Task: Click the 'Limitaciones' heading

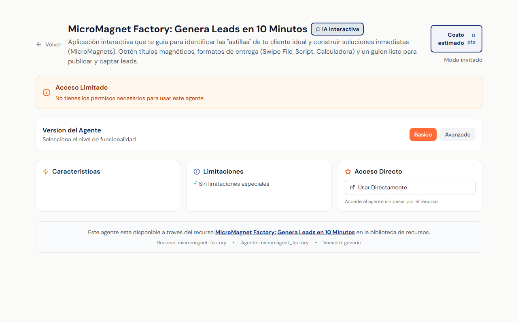Action: point(223,172)
